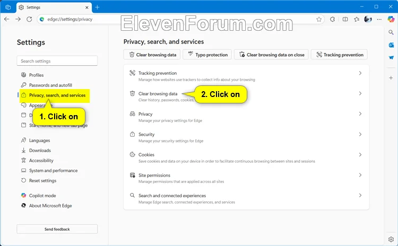This screenshot has width=398, height=246.
Task: Open Passwords and autofill section
Action: (x=50, y=85)
